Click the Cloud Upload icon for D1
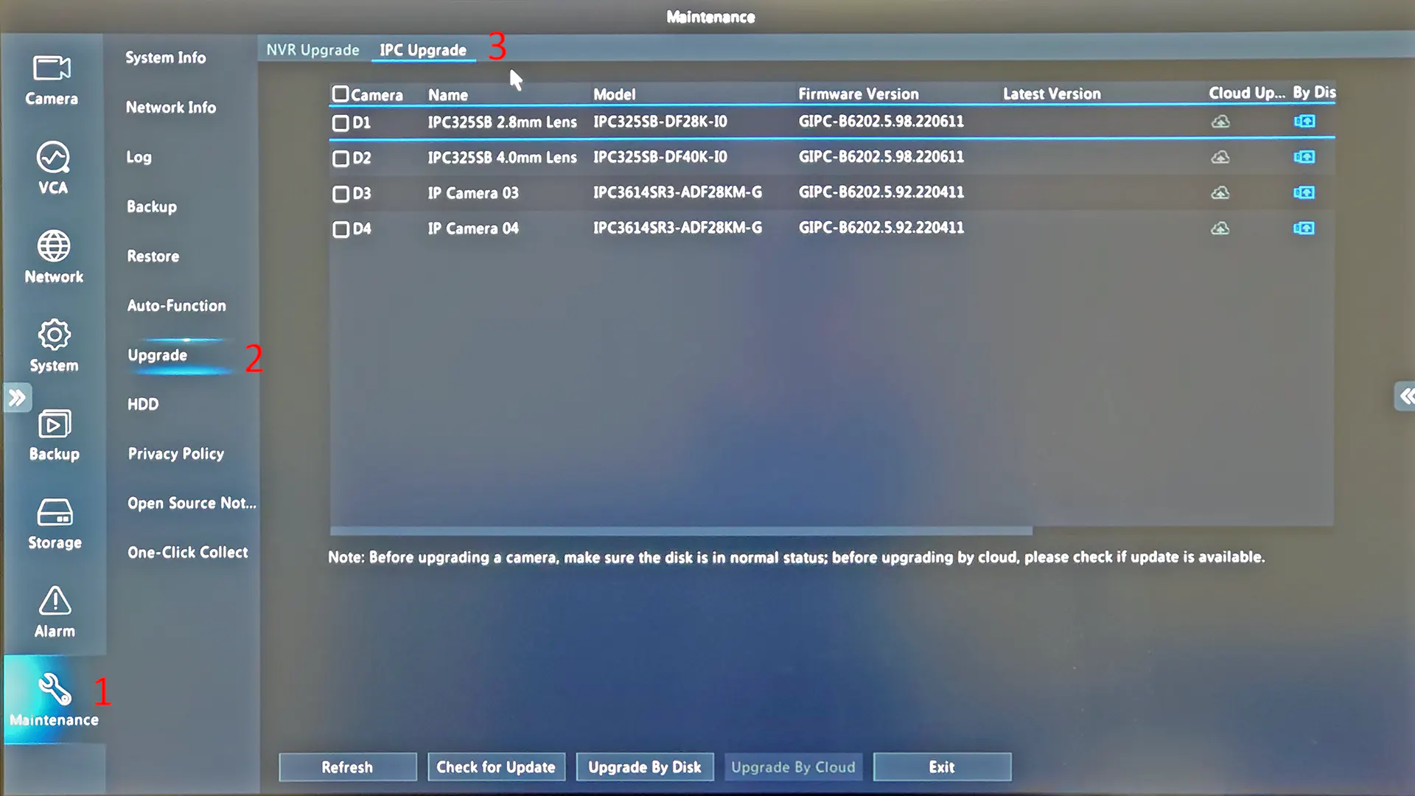 coord(1219,121)
